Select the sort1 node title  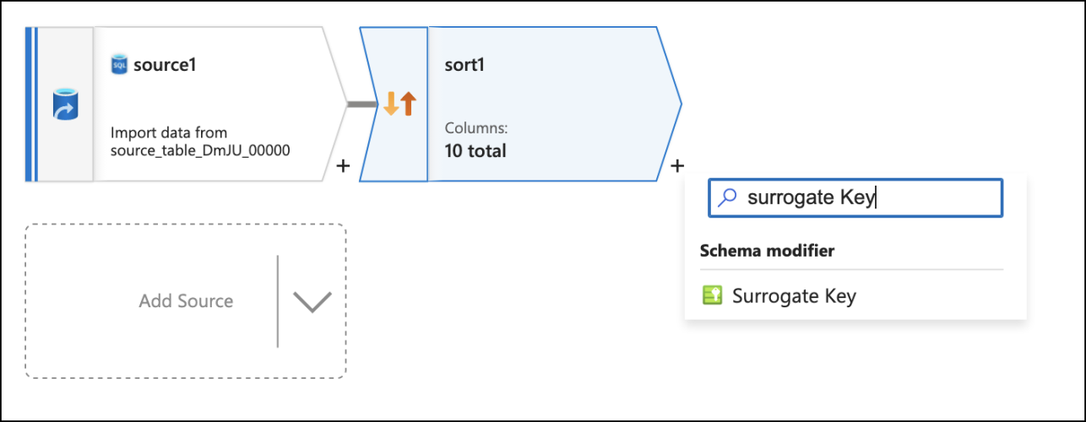(x=464, y=65)
